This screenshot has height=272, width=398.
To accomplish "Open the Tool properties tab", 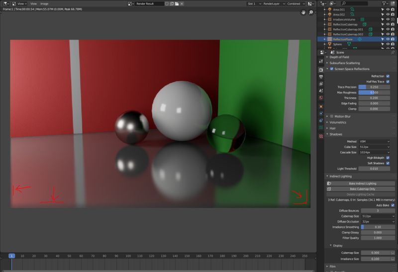I will [x=321, y=61].
